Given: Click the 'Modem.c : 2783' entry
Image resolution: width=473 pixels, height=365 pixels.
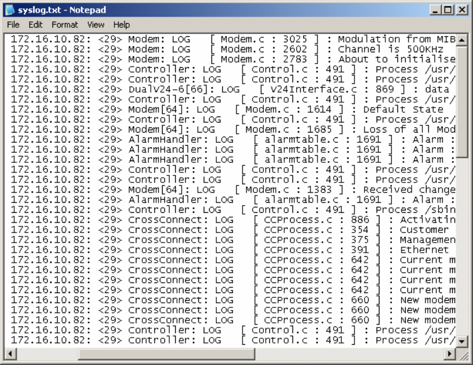Looking at the screenshot, I should click(264, 59).
